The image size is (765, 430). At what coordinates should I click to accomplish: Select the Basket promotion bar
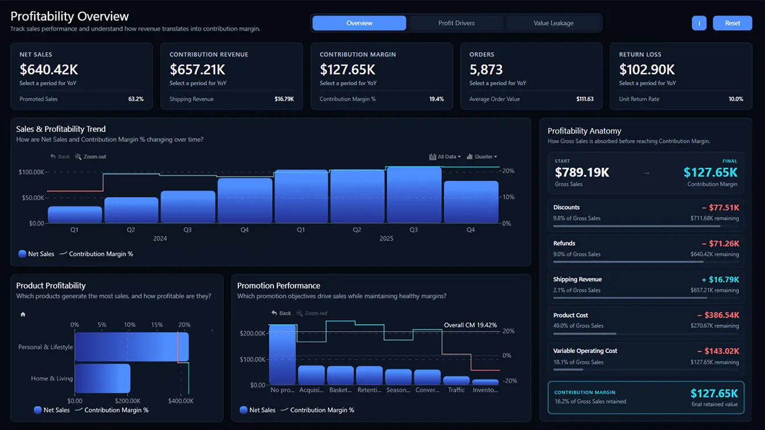(x=340, y=375)
